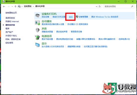Open the 声音 heading

coord(44,29)
